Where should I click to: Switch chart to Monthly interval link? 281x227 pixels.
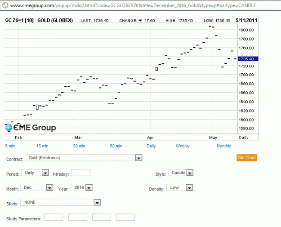(x=224, y=146)
